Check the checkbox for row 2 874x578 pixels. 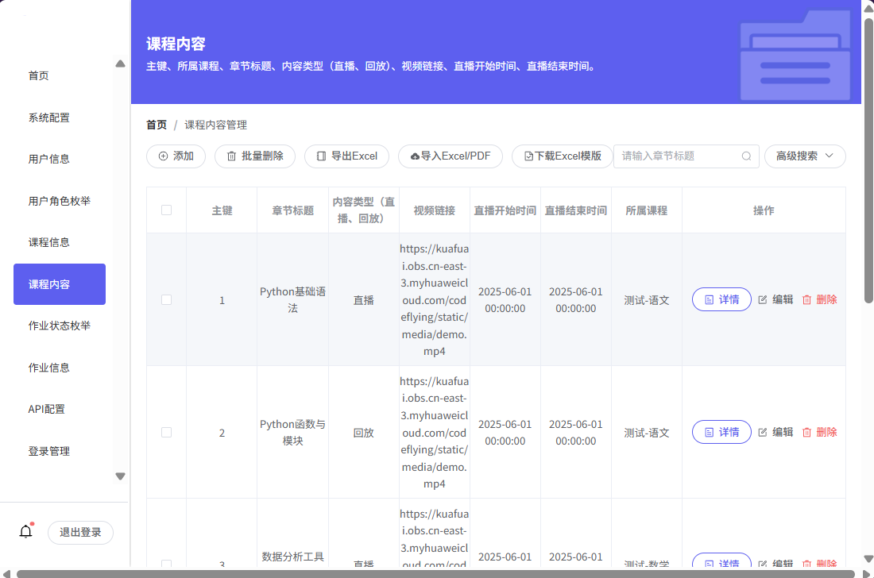pyautogui.click(x=166, y=432)
